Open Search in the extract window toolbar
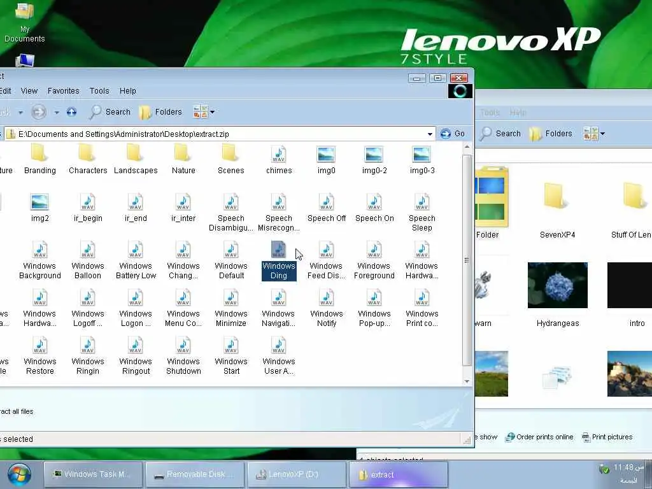Viewport: 652px width, 489px height. pos(110,112)
